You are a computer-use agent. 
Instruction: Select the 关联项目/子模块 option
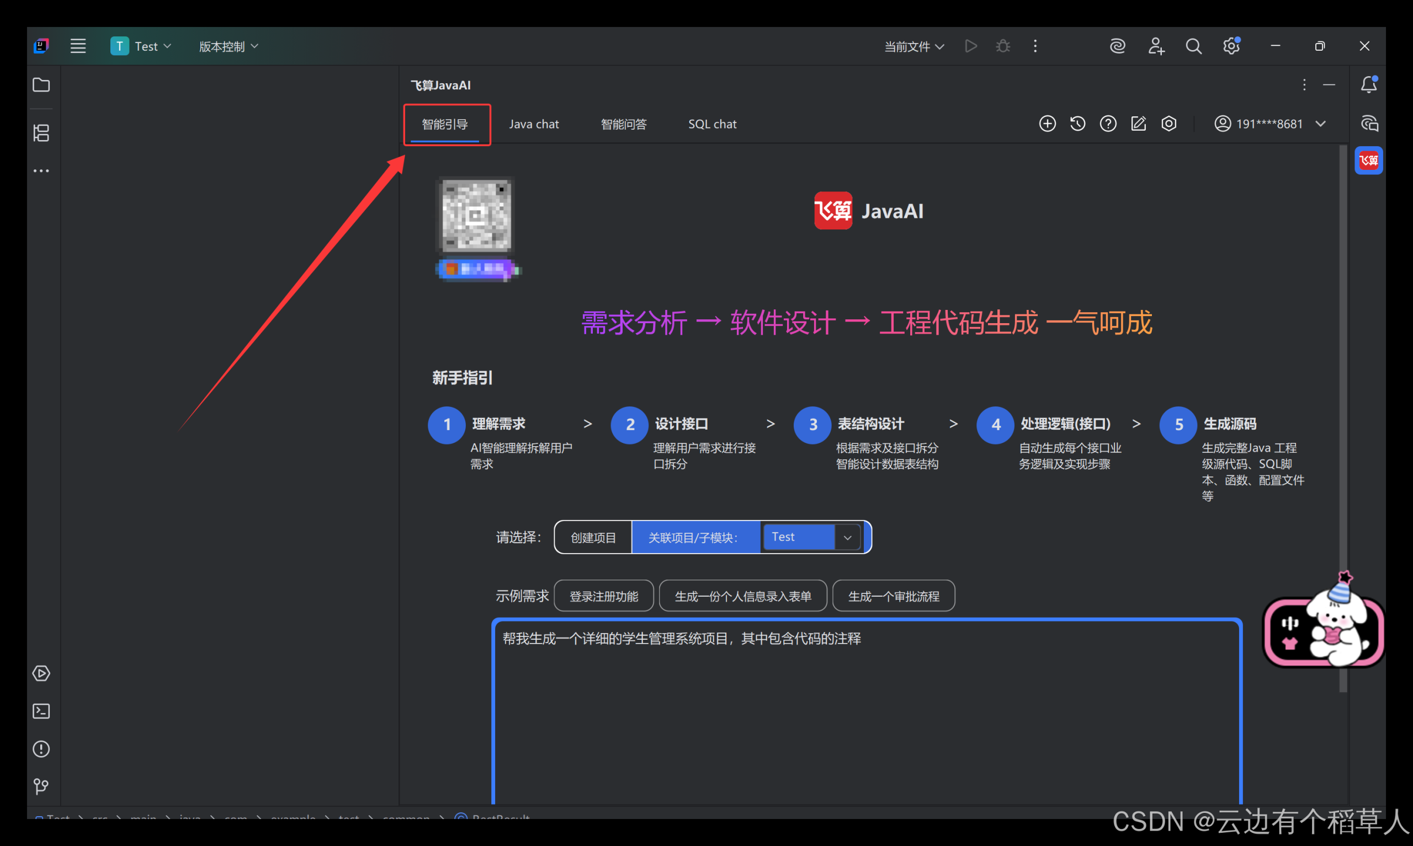click(x=695, y=537)
